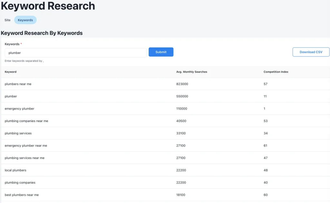Click the 550000 monthly searches value
The image size is (330, 203).
[182, 96]
